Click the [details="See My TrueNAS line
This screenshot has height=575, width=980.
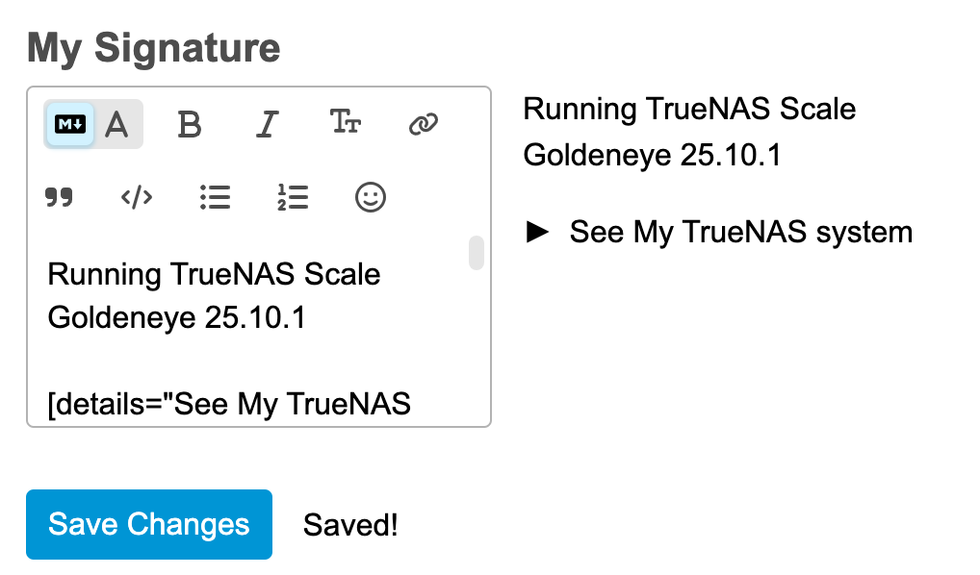click(x=229, y=405)
